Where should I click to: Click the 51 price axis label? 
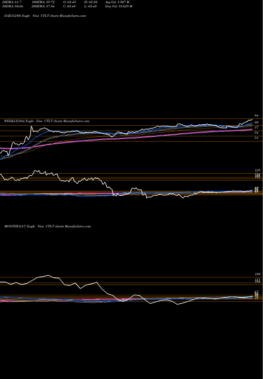(x=257, y=138)
